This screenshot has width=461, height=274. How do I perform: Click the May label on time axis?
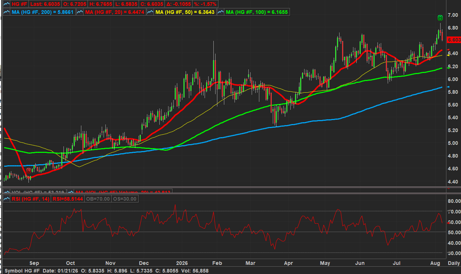tap(325, 263)
